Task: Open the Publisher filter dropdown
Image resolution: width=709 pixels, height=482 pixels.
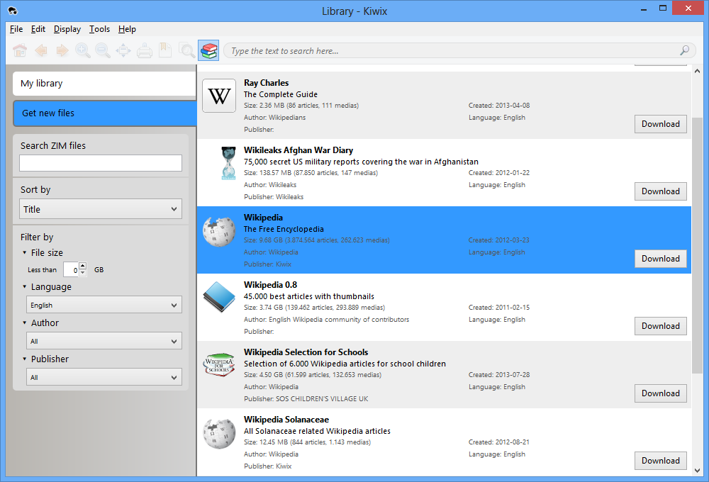Action: 104,377
